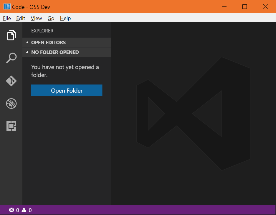Collapse the No Folder Opened section arrow
276x215 pixels.
pos(27,52)
